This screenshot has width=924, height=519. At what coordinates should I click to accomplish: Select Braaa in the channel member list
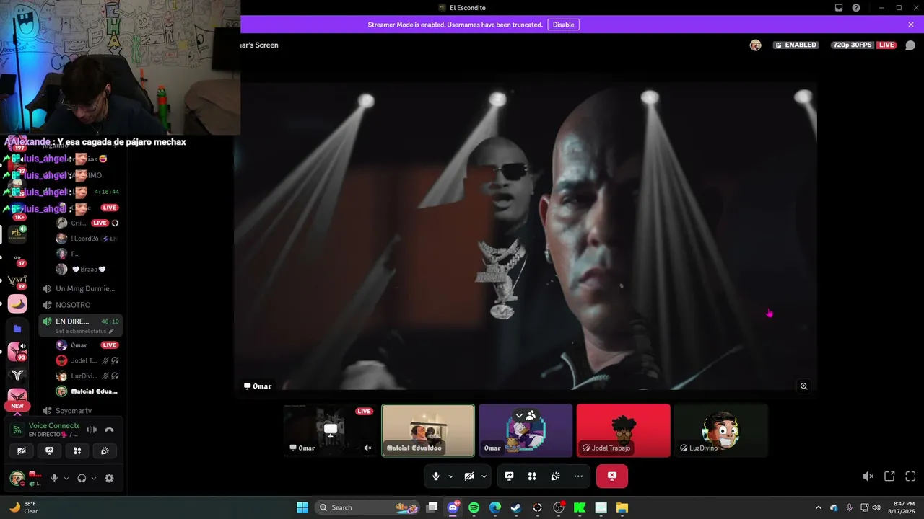click(x=88, y=270)
